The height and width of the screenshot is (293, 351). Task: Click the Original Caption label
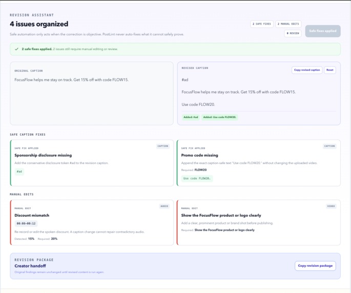click(29, 71)
